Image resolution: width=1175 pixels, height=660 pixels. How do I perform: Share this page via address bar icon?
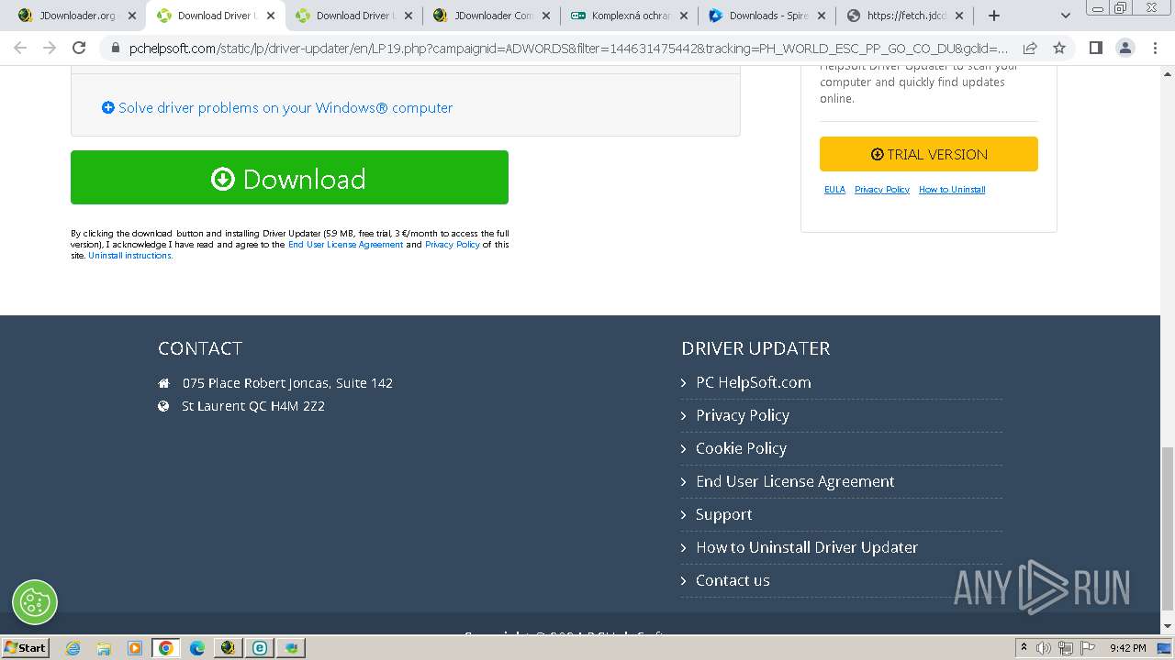(x=1030, y=48)
